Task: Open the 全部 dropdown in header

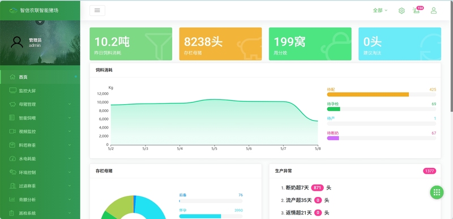Action: point(380,10)
